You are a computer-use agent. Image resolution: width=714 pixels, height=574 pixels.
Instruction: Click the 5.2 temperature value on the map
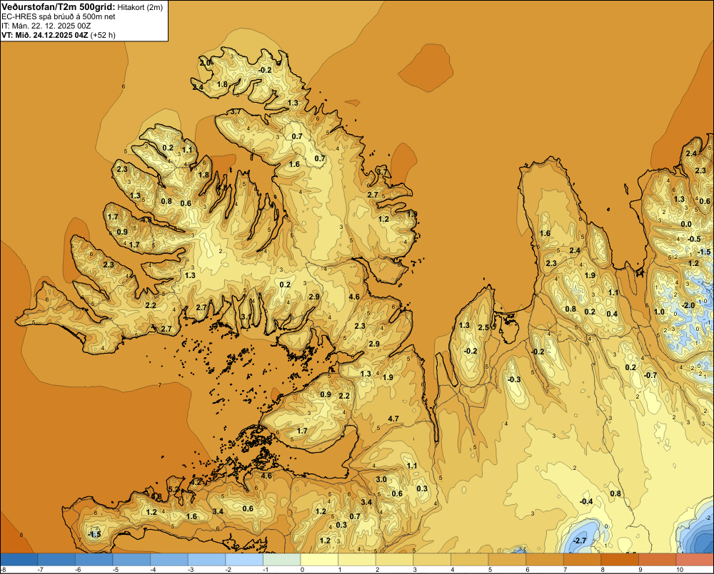coord(174,489)
